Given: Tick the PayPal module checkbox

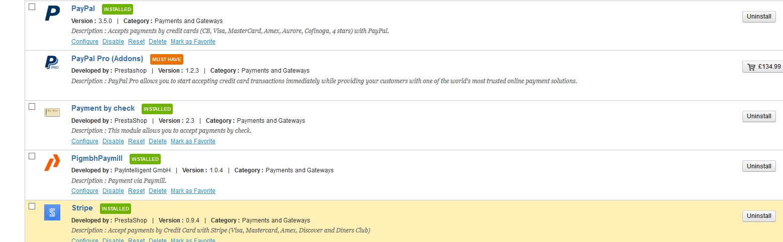Looking at the screenshot, I should click(x=32, y=7).
